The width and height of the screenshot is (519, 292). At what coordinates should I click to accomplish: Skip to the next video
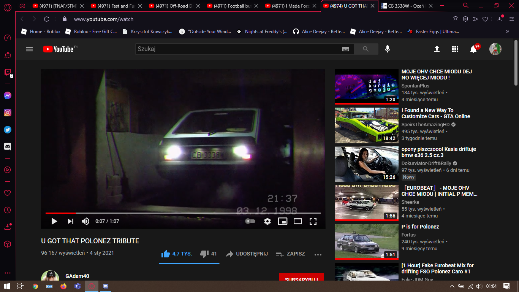point(70,221)
